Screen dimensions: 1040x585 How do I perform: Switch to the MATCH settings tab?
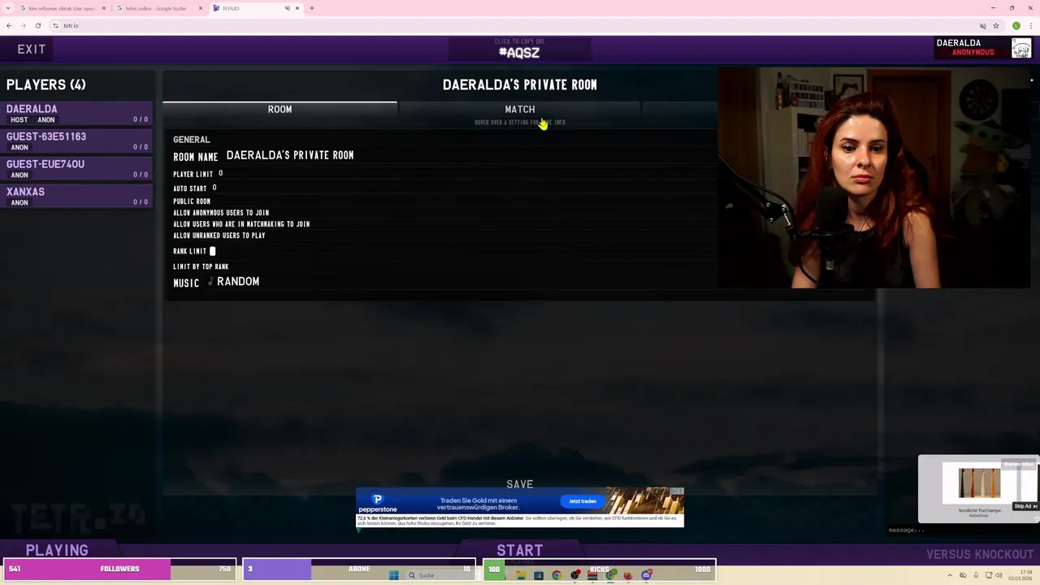pos(520,110)
